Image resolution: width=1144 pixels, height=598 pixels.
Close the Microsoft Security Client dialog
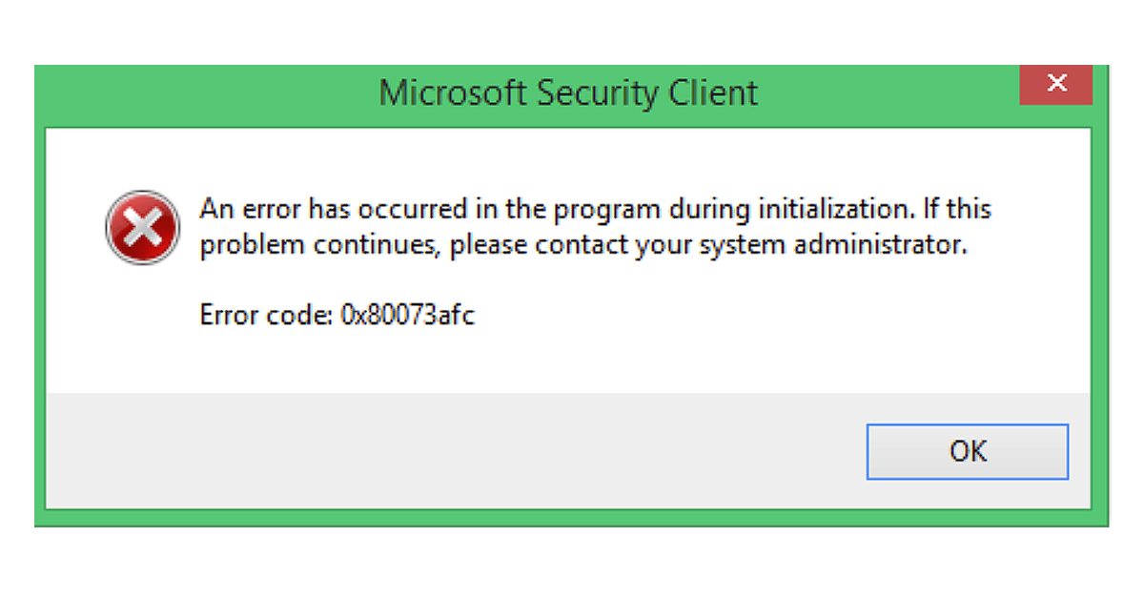1056,84
